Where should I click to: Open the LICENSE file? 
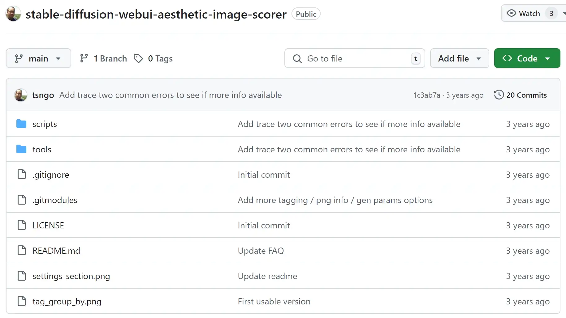click(x=48, y=225)
